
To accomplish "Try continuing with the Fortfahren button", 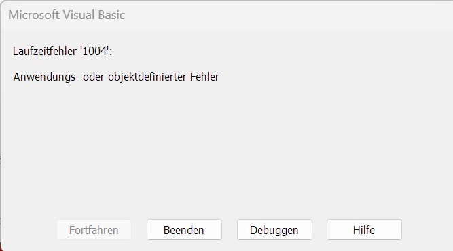I will (x=94, y=230).
